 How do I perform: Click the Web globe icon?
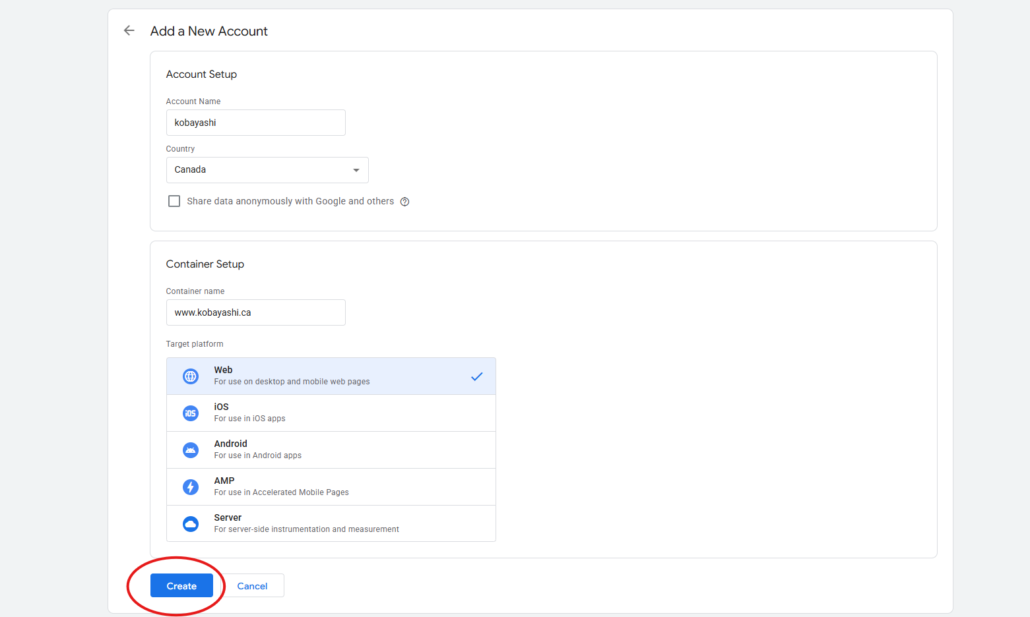191,376
